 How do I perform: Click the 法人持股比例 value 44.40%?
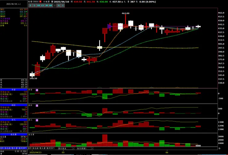23,131
